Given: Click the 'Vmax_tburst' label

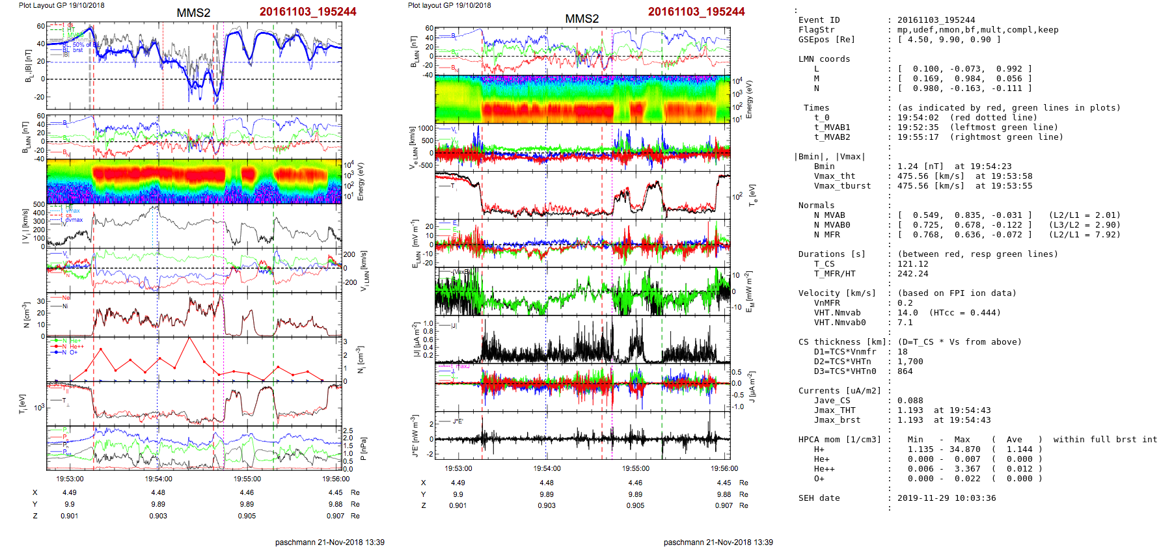Looking at the screenshot, I should 842,186.
